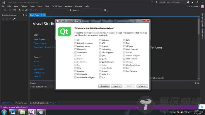Tick the Concurrent module checkbox
This screenshot has width=205, height=115.
(x=76, y=52)
